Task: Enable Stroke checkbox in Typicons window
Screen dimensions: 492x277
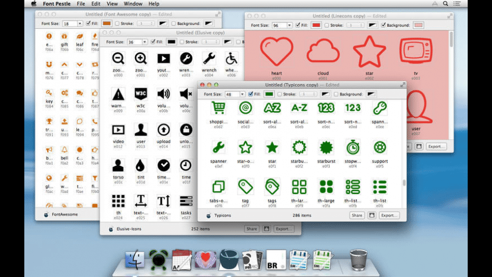Action: click(x=279, y=94)
